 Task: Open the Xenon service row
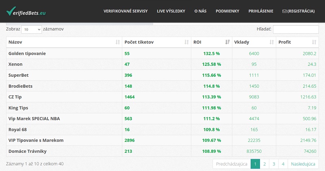15,64
